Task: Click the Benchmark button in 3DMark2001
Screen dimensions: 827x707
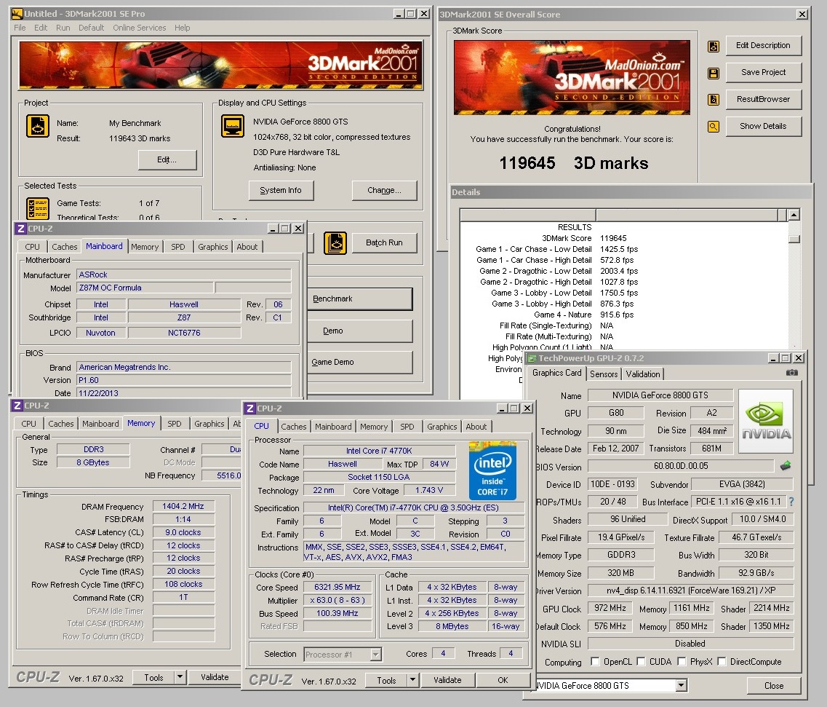Action: click(359, 299)
